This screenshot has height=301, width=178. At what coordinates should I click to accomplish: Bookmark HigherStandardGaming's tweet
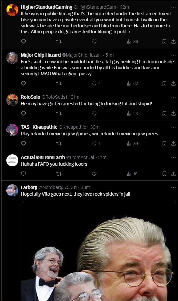(164, 41)
